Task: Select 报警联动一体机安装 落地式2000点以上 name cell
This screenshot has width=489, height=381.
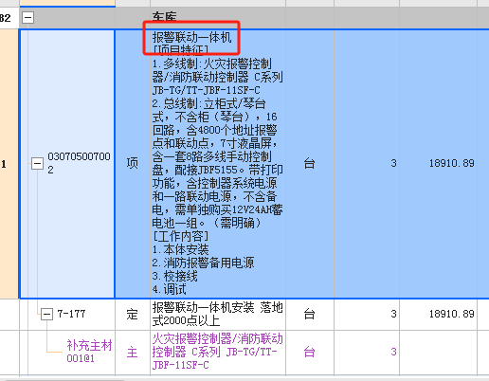Action: pos(218,315)
